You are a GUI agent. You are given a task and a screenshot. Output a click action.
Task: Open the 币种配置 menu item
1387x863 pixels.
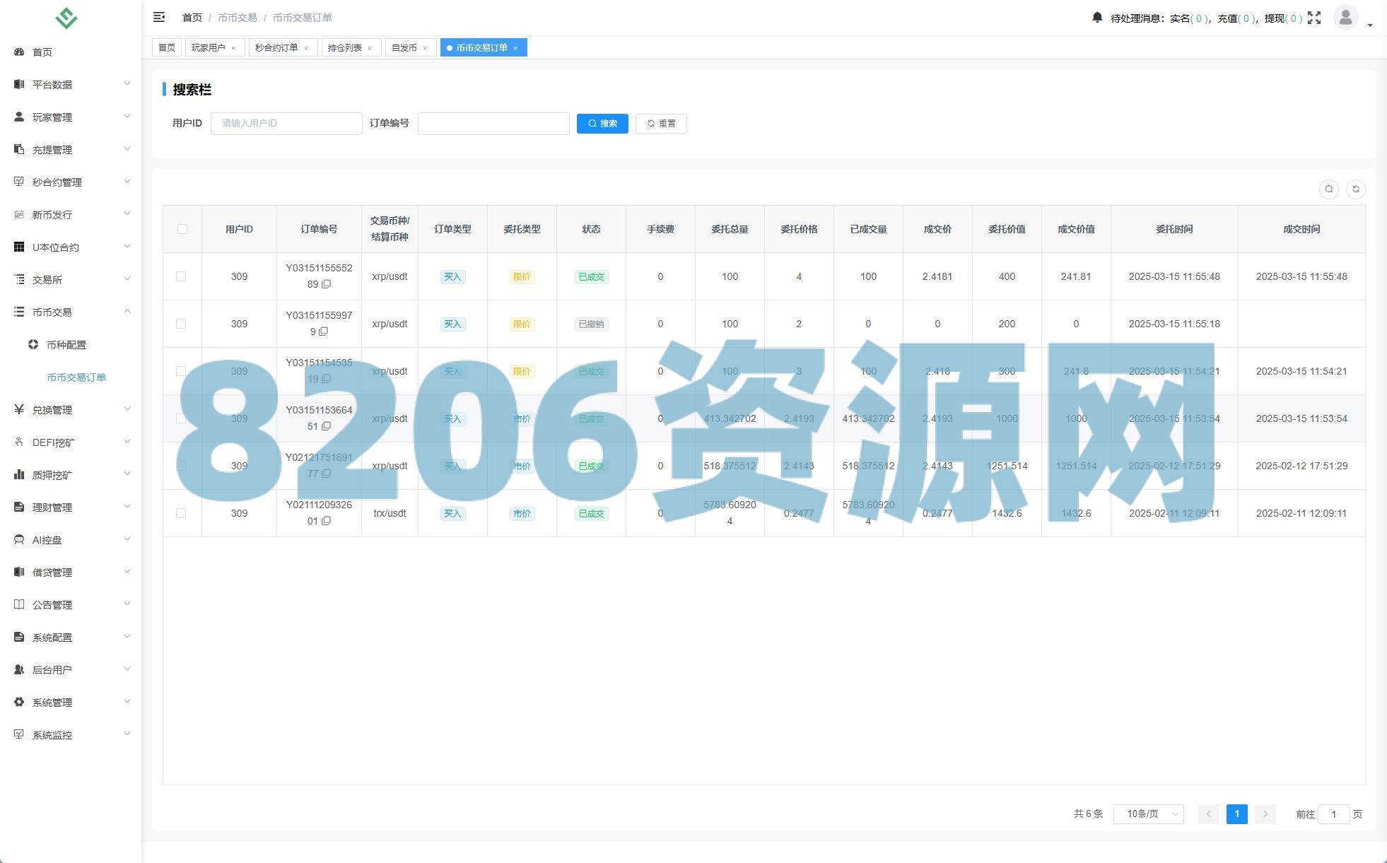click(66, 345)
